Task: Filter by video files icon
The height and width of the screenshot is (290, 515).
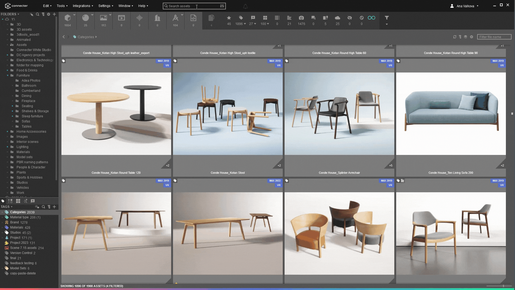Action: (x=122, y=18)
